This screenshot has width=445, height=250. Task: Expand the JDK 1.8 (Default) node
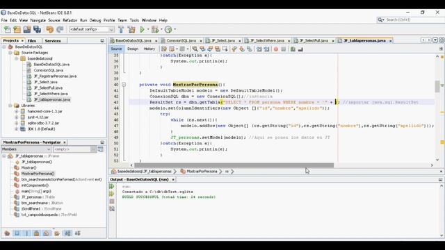click(17, 129)
